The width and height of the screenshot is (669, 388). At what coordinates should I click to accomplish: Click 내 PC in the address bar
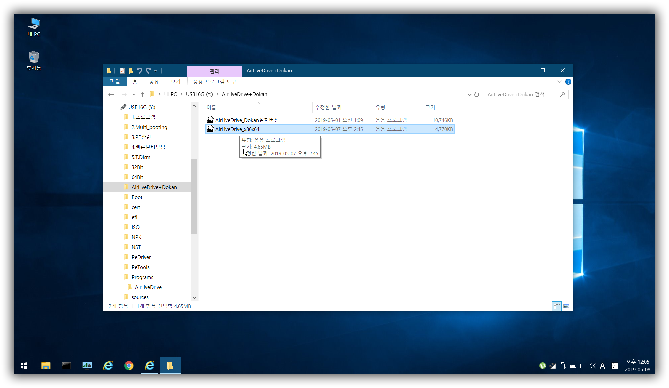click(170, 94)
